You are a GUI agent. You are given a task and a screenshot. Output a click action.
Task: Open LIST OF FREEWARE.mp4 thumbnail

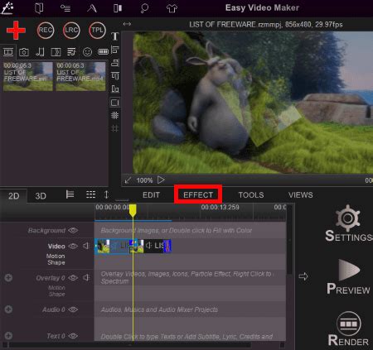point(80,76)
